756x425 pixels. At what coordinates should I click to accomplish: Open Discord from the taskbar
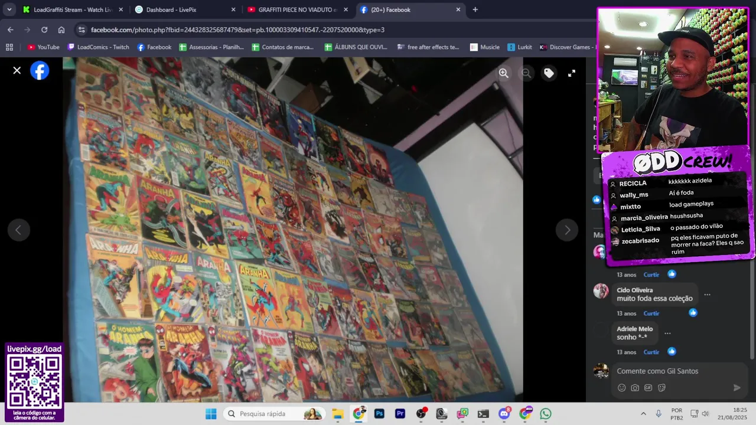point(504,414)
